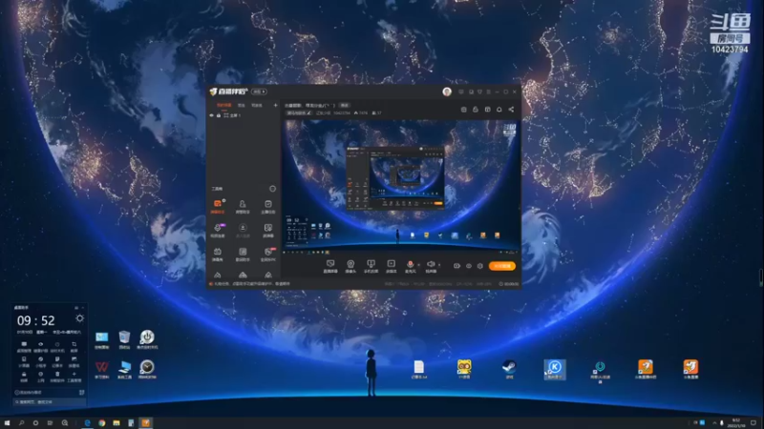Click the edit pencil button under stream title
This screenshot has width=764, height=429.
point(299,112)
